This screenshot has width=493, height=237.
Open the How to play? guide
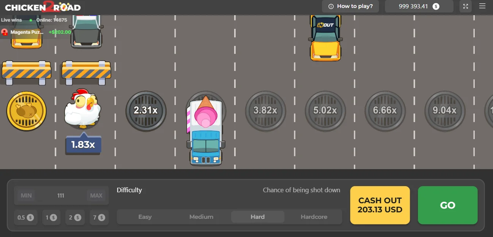pyautogui.click(x=350, y=6)
